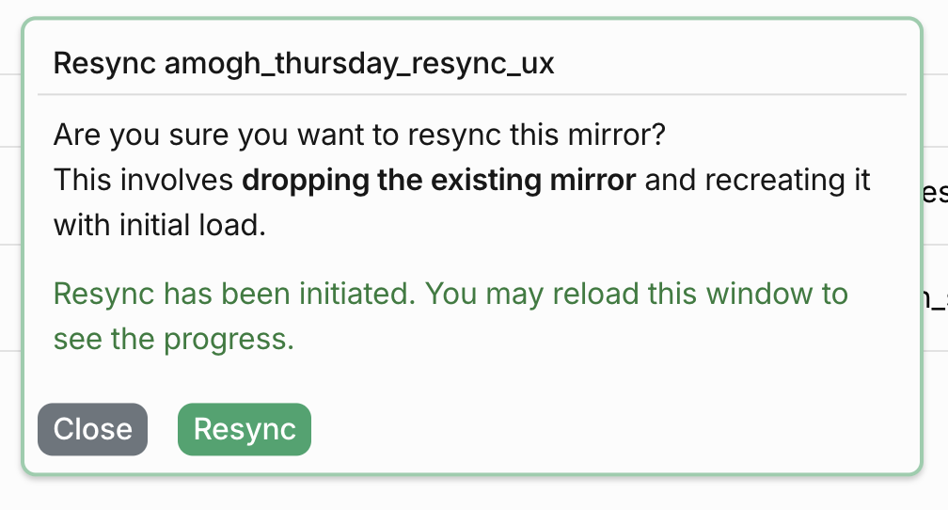
Task: Click blank dialog space right of Resync button
Action: click(x=605, y=429)
